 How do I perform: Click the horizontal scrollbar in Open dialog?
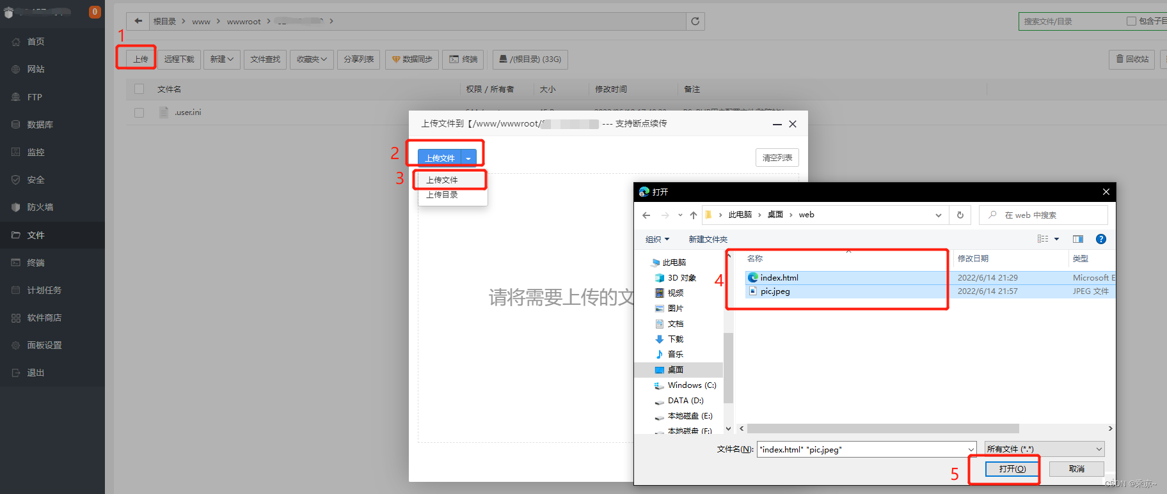tap(883, 429)
